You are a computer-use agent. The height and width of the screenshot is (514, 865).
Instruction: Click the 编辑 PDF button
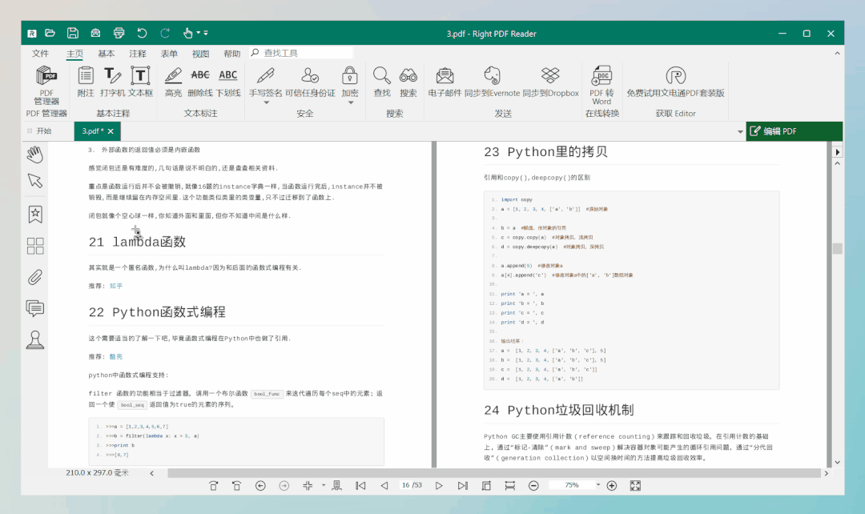pyautogui.click(x=795, y=131)
